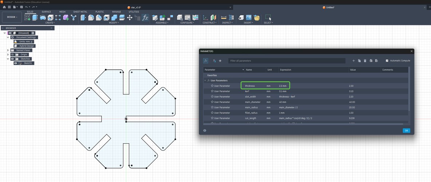431x182 pixels.
Task: Select the Extrude tool in Create
Action: tap(35, 17)
